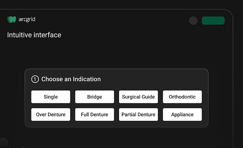243x148 pixels.
Task: Select the Orthodontic indication
Action: click(x=182, y=97)
